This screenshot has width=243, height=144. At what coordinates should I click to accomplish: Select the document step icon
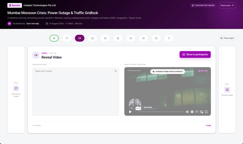118,38
